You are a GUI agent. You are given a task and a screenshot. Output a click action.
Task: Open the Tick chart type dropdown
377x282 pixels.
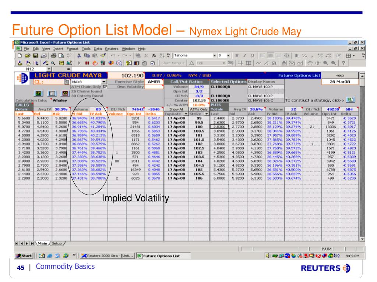[224, 63]
